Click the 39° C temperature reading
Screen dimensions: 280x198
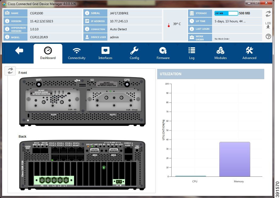pyautogui.click(x=177, y=24)
